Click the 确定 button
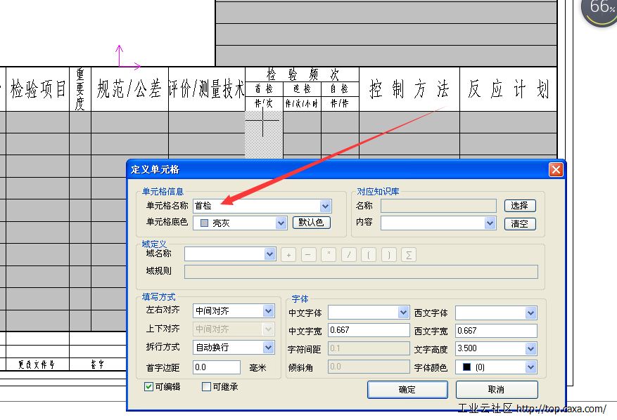The image size is (617, 420). click(407, 390)
